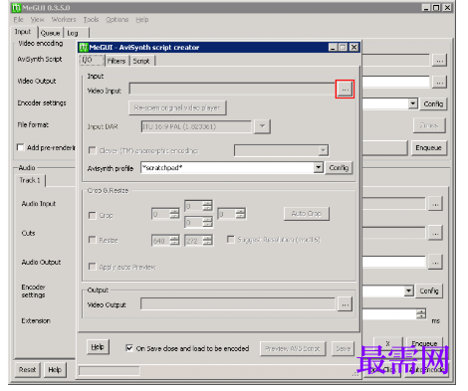The image size is (468, 391).
Task: Browse Audio Input in main window
Action: click(x=435, y=204)
